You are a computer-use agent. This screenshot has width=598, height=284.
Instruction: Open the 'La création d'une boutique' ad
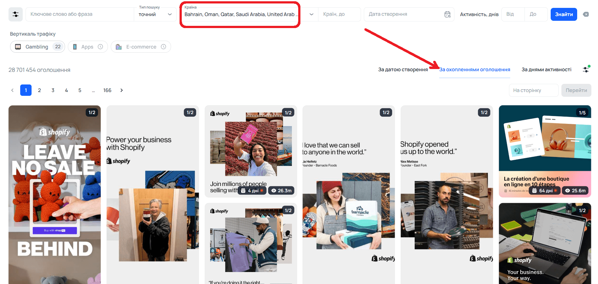(545, 151)
